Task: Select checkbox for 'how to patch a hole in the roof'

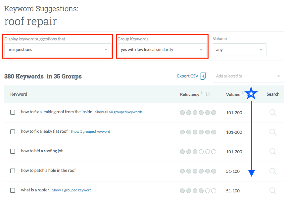Action: click(13, 171)
